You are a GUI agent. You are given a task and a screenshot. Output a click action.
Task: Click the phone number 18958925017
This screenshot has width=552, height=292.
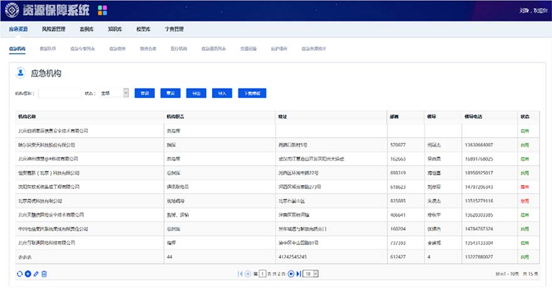479,173
